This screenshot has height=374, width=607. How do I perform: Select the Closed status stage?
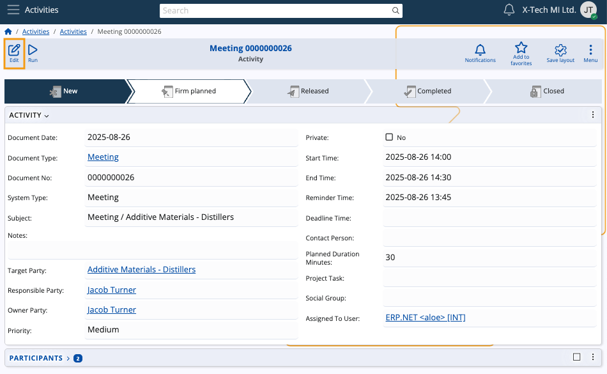coord(547,91)
